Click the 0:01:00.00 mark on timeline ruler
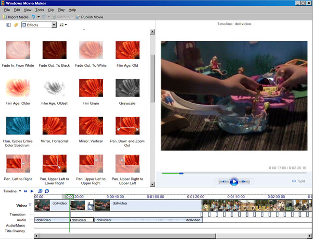This screenshot has width=313, height=239. tap(156, 197)
